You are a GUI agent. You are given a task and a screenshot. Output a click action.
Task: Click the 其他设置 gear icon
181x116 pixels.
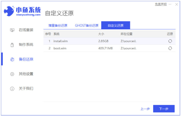pyautogui.click(x=12, y=74)
